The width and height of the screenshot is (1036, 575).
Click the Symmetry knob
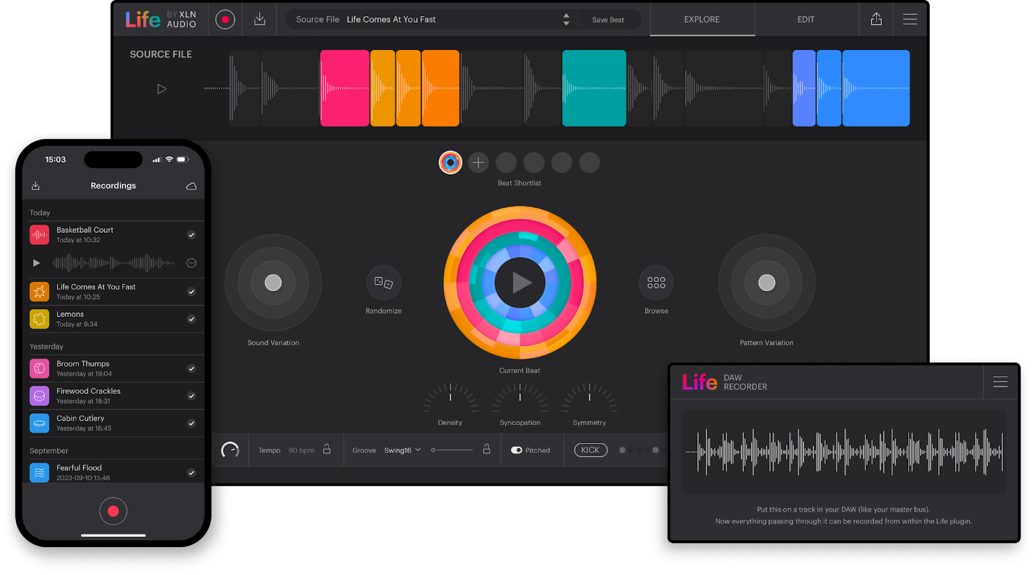pyautogui.click(x=589, y=398)
